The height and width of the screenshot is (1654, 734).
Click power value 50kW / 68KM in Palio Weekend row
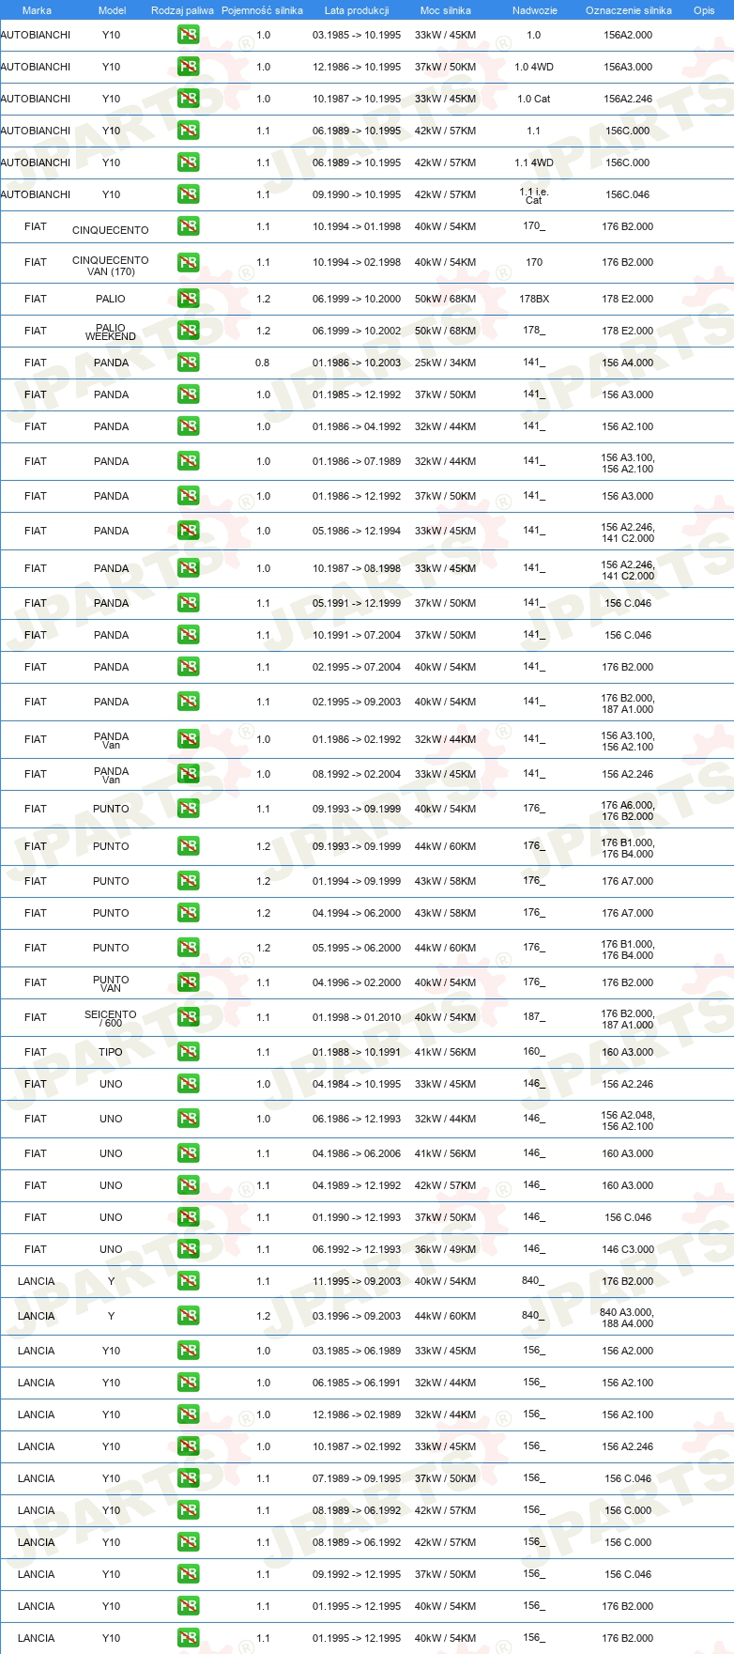pos(446,331)
